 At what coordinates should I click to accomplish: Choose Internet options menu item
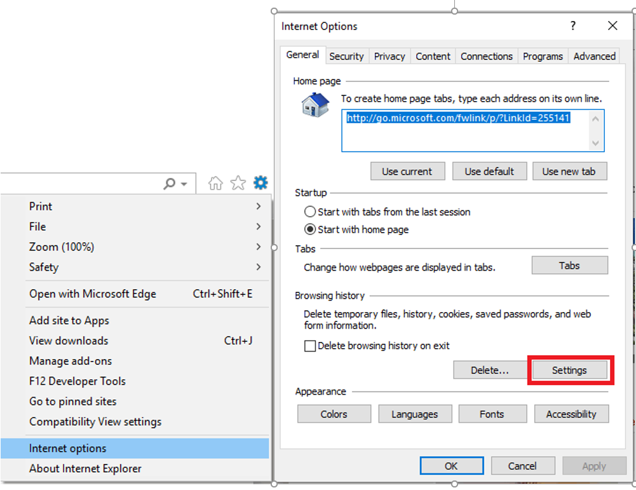[135, 448]
